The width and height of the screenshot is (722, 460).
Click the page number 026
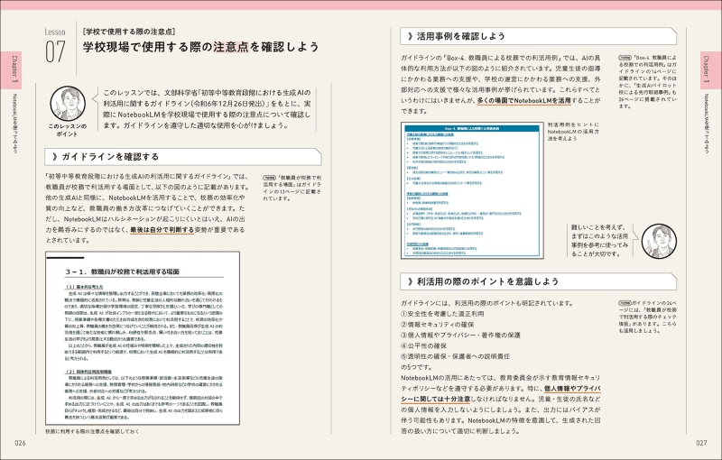pyautogui.click(x=20, y=443)
